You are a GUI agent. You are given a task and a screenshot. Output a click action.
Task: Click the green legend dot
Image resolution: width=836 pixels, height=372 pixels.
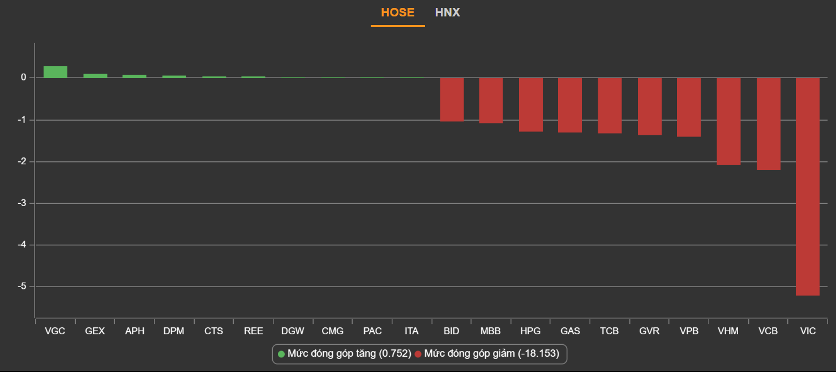[281, 354]
